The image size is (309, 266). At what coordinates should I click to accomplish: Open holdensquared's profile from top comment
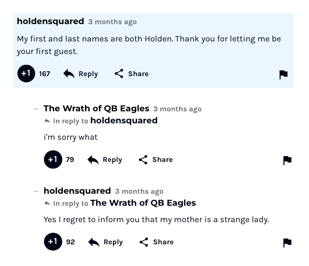click(50, 21)
